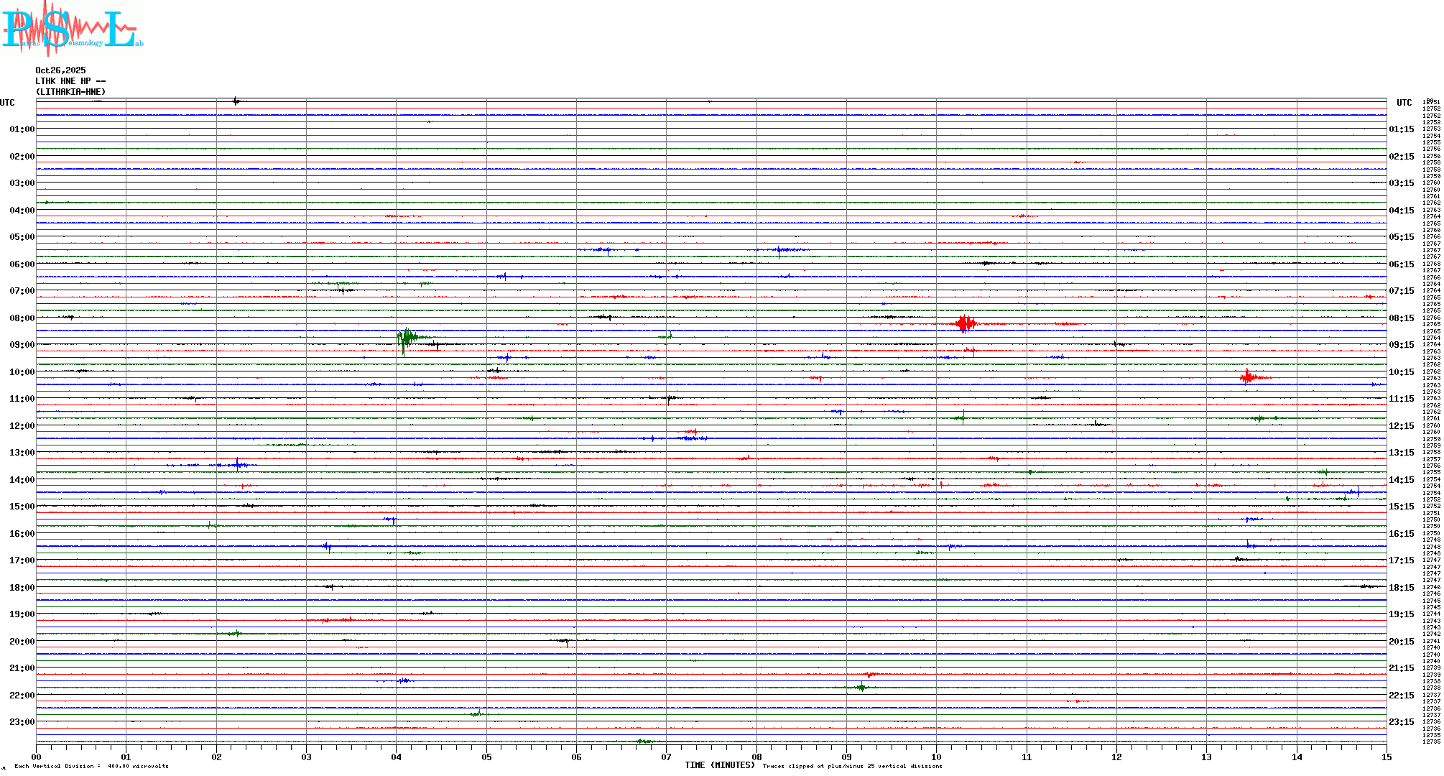Select the 08:00 hour label on left axis
The height and width of the screenshot is (776, 1444).
pos(22,318)
